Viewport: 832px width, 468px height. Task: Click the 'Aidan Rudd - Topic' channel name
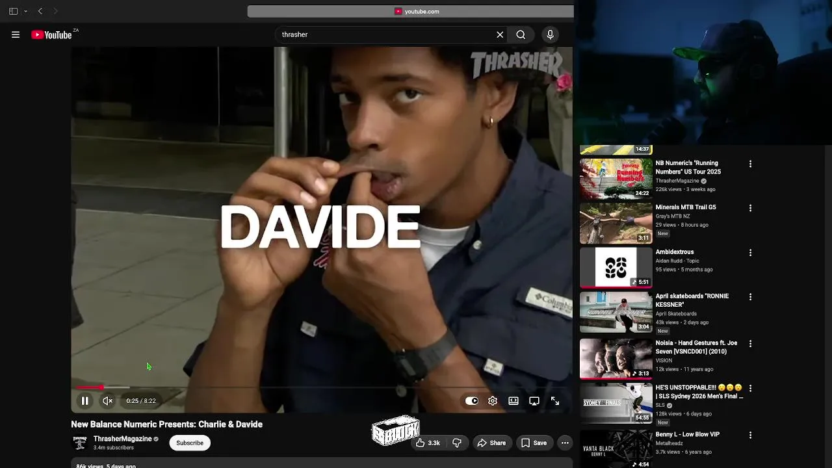(x=677, y=261)
